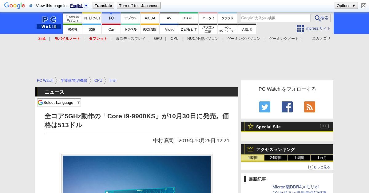369x193 pixels.
Task: Open the Twitter follow icon
Action: point(265,107)
